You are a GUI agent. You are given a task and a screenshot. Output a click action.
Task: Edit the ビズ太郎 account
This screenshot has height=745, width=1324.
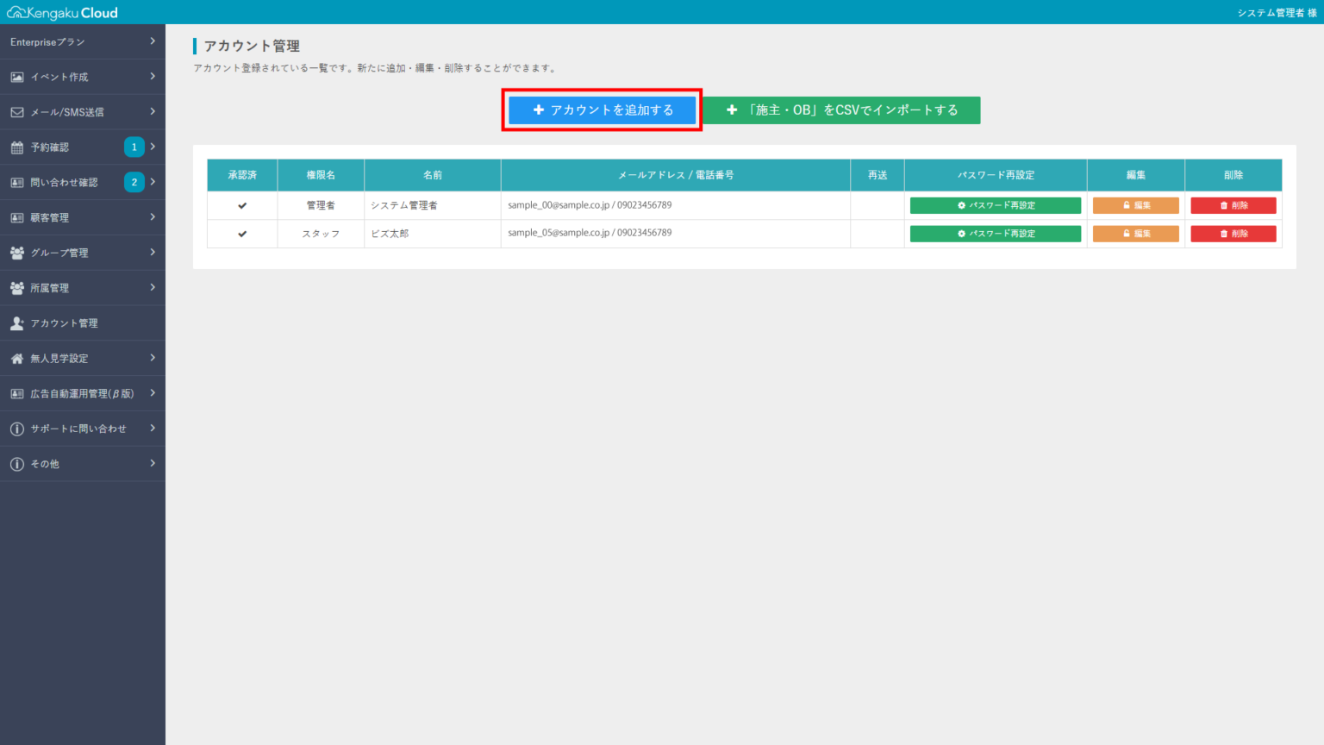click(x=1135, y=234)
